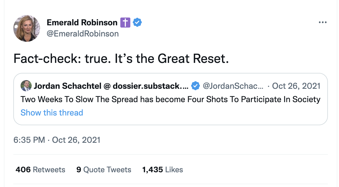
Task: Open the three-dot more options menu
Action: coord(322,23)
